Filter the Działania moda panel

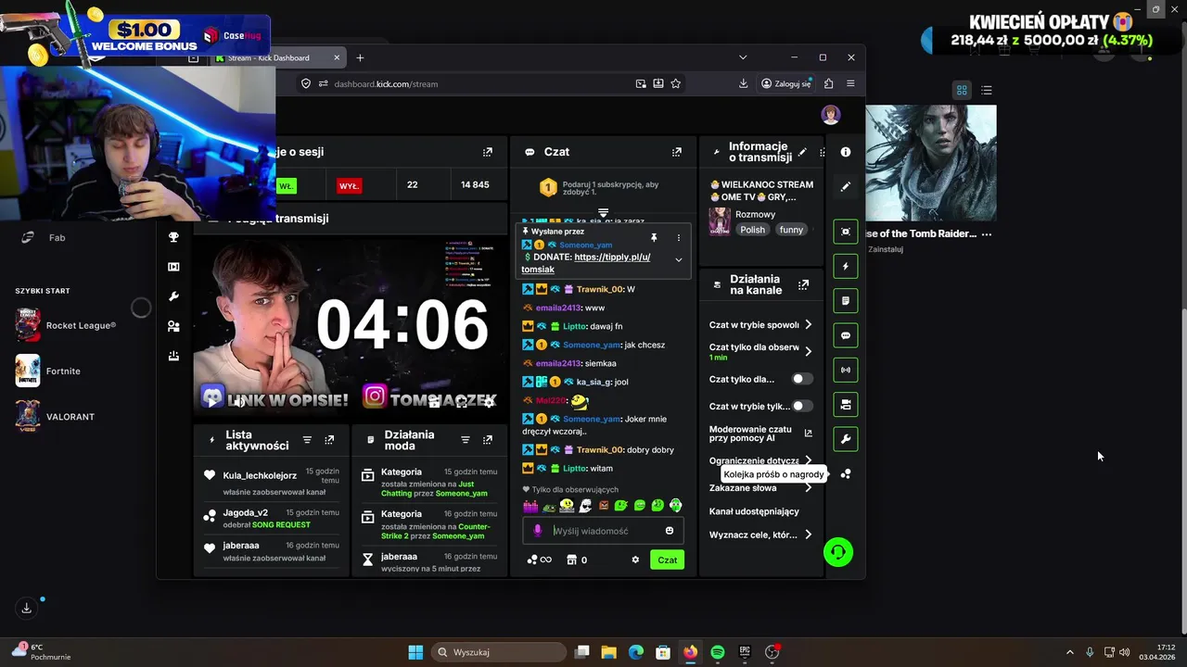click(x=466, y=440)
